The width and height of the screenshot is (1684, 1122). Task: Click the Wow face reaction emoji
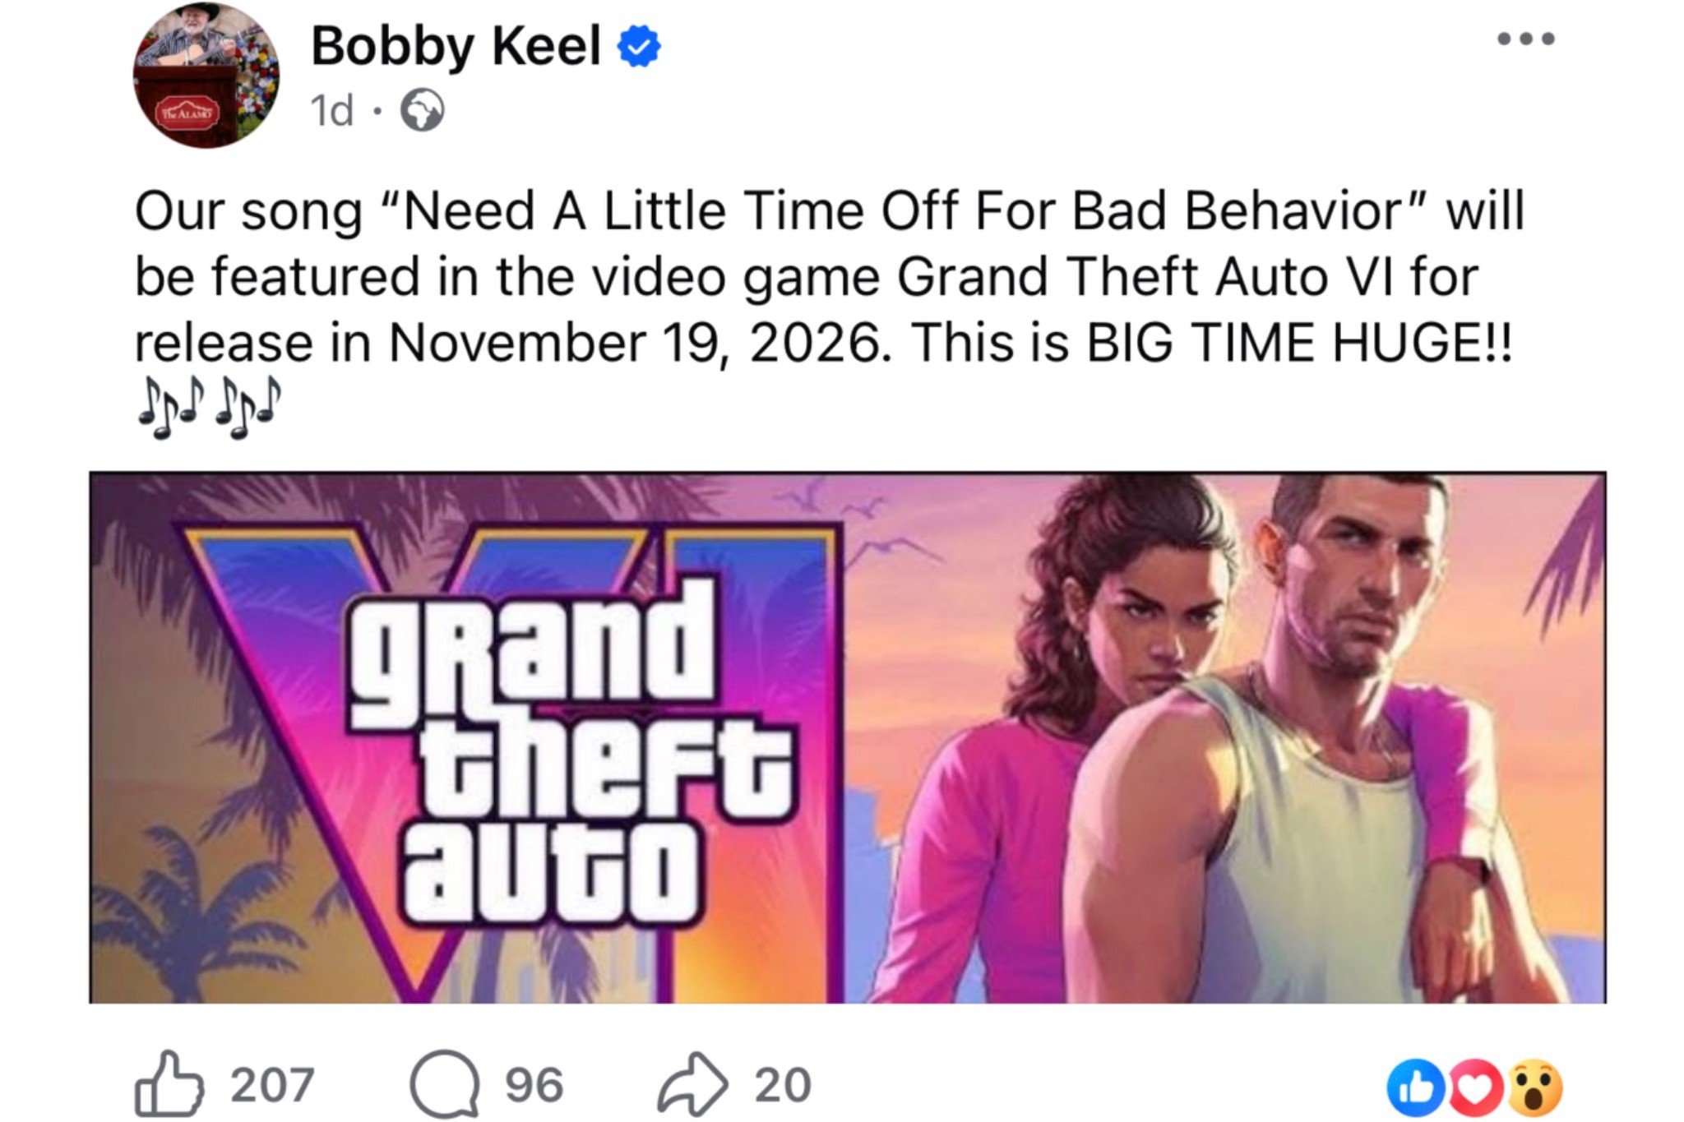[x=1534, y=1088]
